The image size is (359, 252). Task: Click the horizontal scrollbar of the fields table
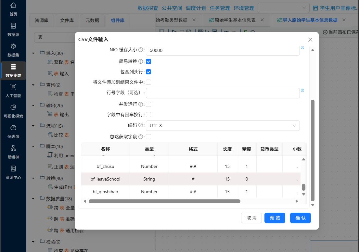pos(164,201)
